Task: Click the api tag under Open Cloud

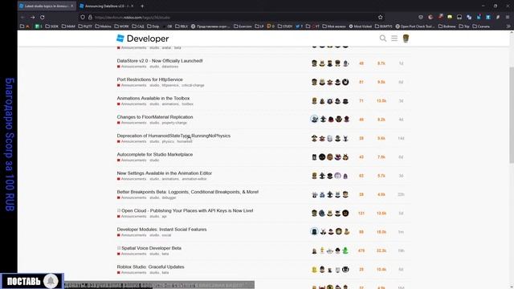Action: coord(164,216)
